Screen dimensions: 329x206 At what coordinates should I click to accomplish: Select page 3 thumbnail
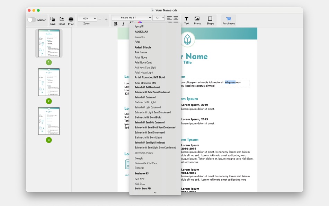(x=49, y=121)
